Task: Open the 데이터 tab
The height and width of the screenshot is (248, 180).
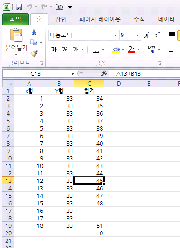Action: (x=166, y=19)
